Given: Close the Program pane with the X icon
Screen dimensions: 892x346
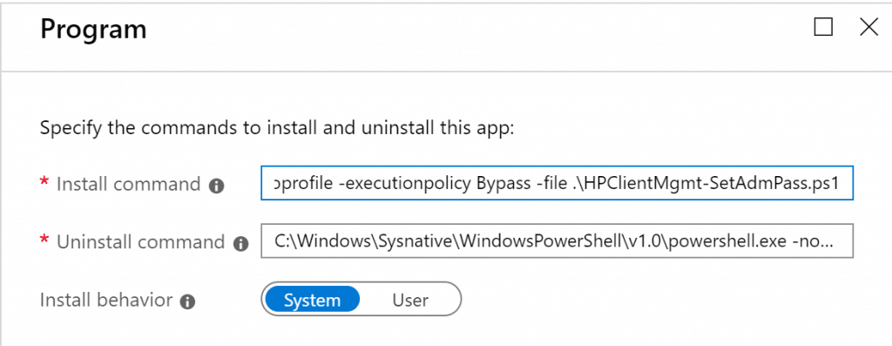Looking at the screenshot, I should point(868,27).
